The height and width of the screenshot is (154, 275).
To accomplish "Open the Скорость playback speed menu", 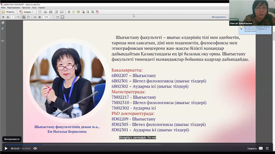I will click(x=252, y=149).
